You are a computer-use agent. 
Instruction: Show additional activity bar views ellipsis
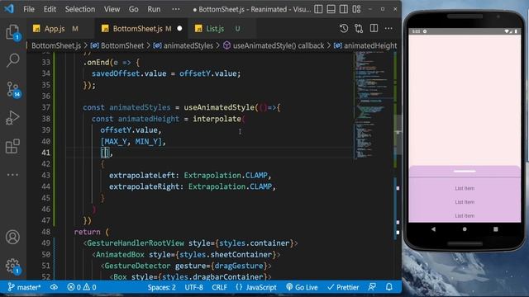point(13,175)
